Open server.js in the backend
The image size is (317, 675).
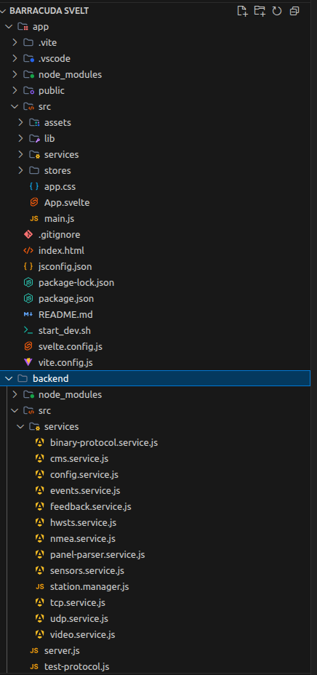(x=62, y=650)
